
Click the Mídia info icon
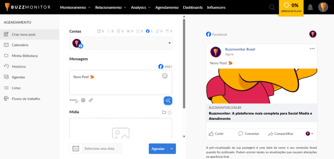[170, 112]
